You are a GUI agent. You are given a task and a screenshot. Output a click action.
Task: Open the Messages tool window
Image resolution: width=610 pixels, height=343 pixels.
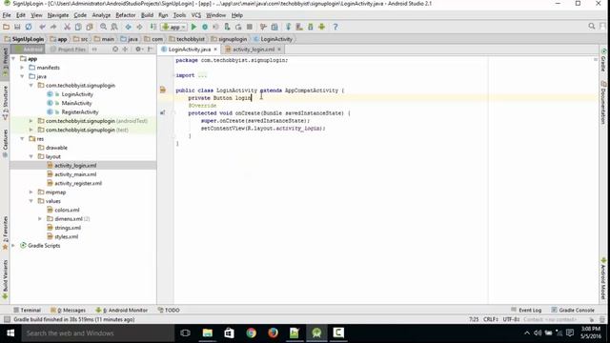pos(68,310)
